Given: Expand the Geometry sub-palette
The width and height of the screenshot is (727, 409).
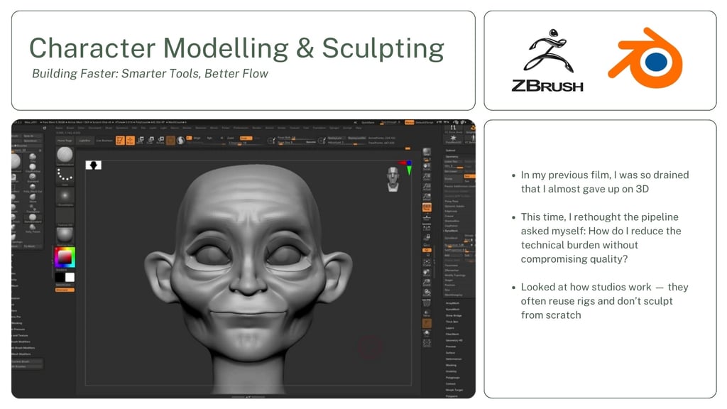Looking at the screenshot, I should (x=452, y=157).
